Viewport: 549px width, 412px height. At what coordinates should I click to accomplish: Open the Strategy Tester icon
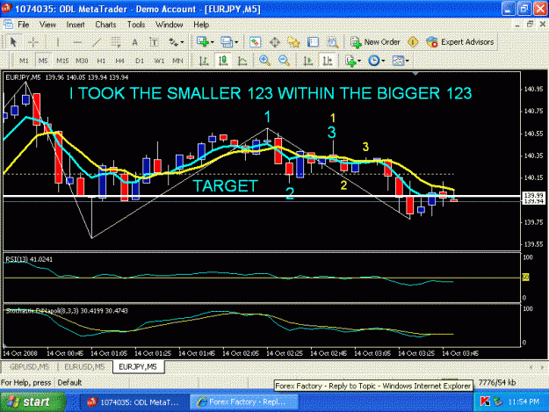coord(332,42)
